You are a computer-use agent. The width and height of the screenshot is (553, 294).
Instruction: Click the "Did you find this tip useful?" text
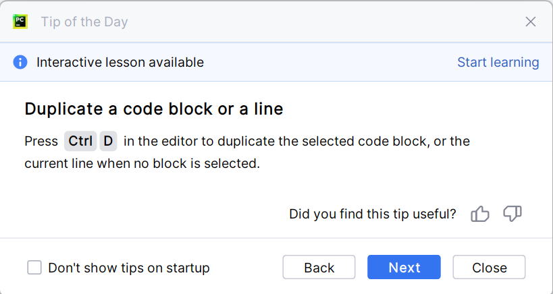pyautogui.click(x=372, y=214)
